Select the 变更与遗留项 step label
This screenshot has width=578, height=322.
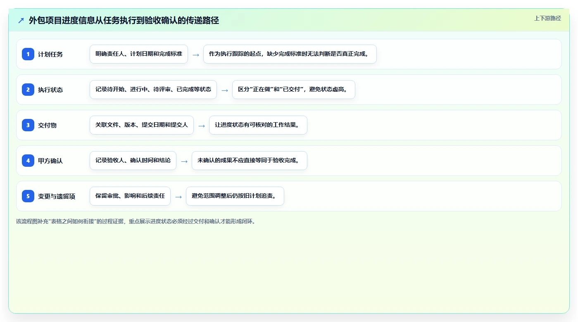pyautogui.click(x=57, y=196)
